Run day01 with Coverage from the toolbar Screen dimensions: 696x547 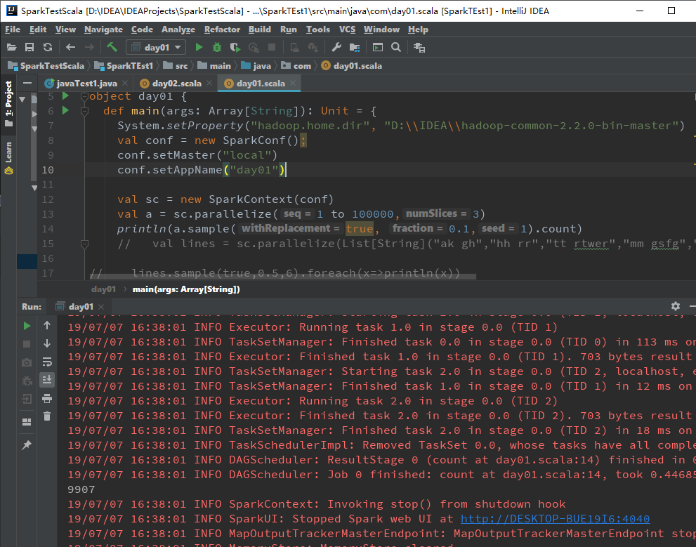(235, 48)
